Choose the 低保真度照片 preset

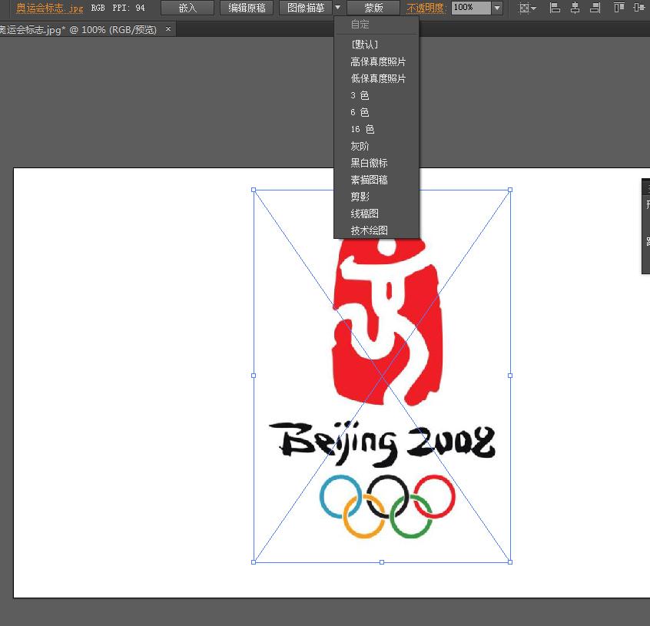click(376, 78)
